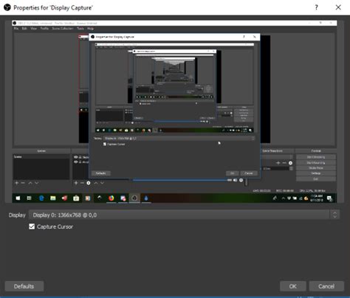The height and width of the screenshot is (298, 350).
Task: Confirm the properties with OK
Action: (x=293, y=286)
